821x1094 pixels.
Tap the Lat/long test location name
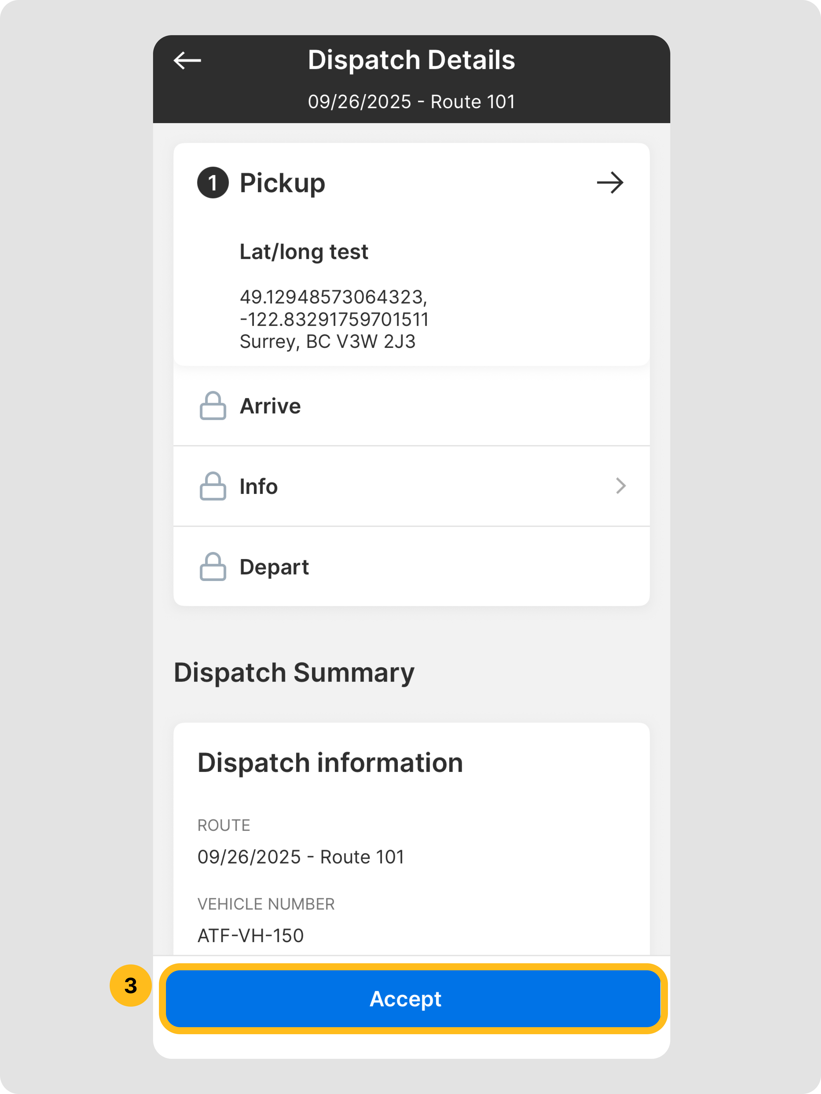(304, 252)
